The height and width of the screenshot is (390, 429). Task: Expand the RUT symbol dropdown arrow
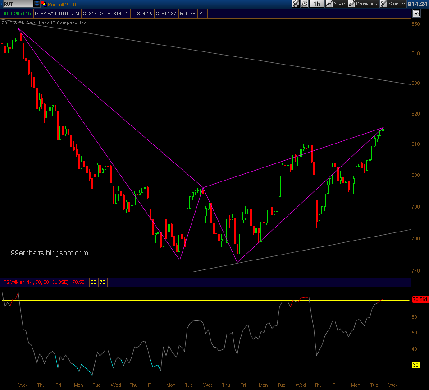tap(37, 4)
